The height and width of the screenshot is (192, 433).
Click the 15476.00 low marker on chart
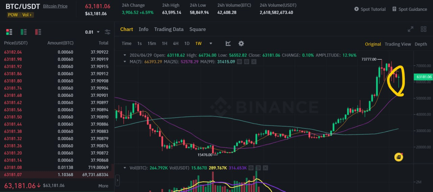pos(205,155)
